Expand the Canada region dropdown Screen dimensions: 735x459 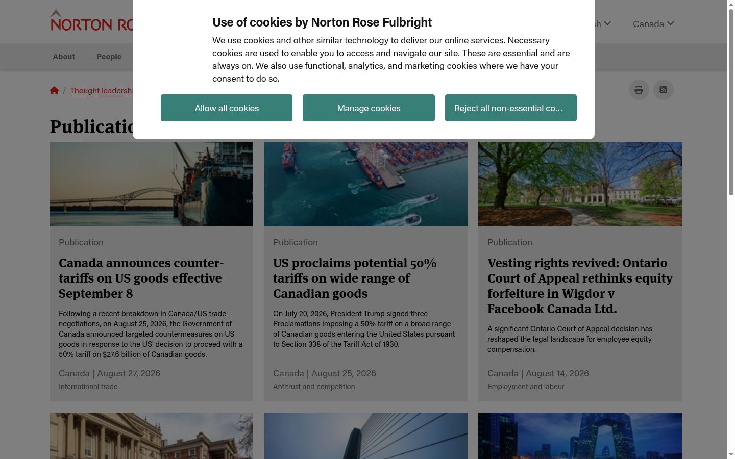[653, 24]
